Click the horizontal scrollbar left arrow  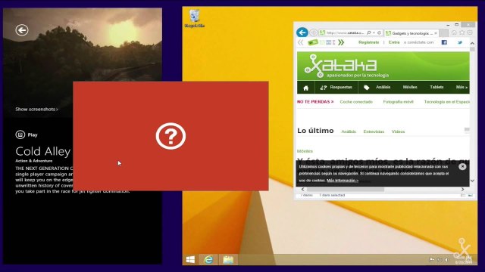(302, 190)
